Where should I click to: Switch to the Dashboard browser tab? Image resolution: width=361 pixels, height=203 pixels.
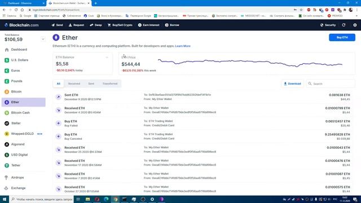[x=23, y=3]
